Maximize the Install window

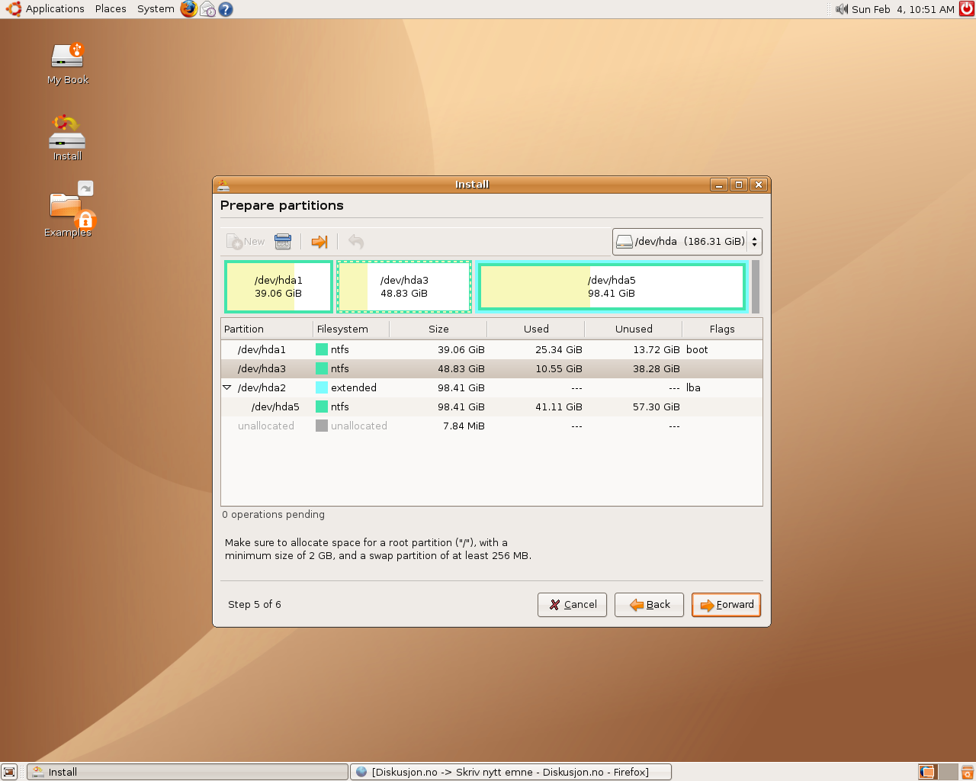(x=739, y=185)
